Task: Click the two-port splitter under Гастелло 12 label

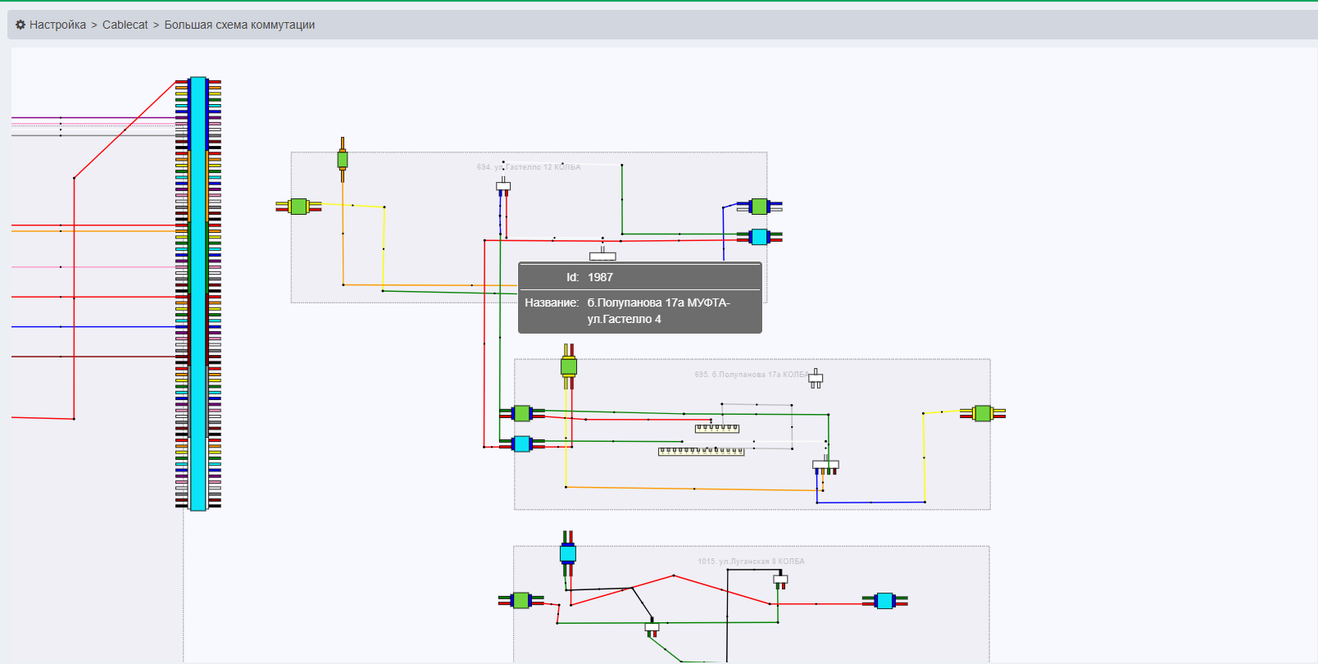Action: click(503, 187)
